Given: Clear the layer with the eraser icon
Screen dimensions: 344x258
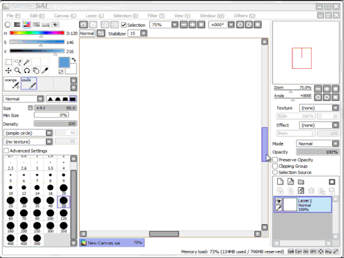Looking at the screenshot, I should 301,191.
